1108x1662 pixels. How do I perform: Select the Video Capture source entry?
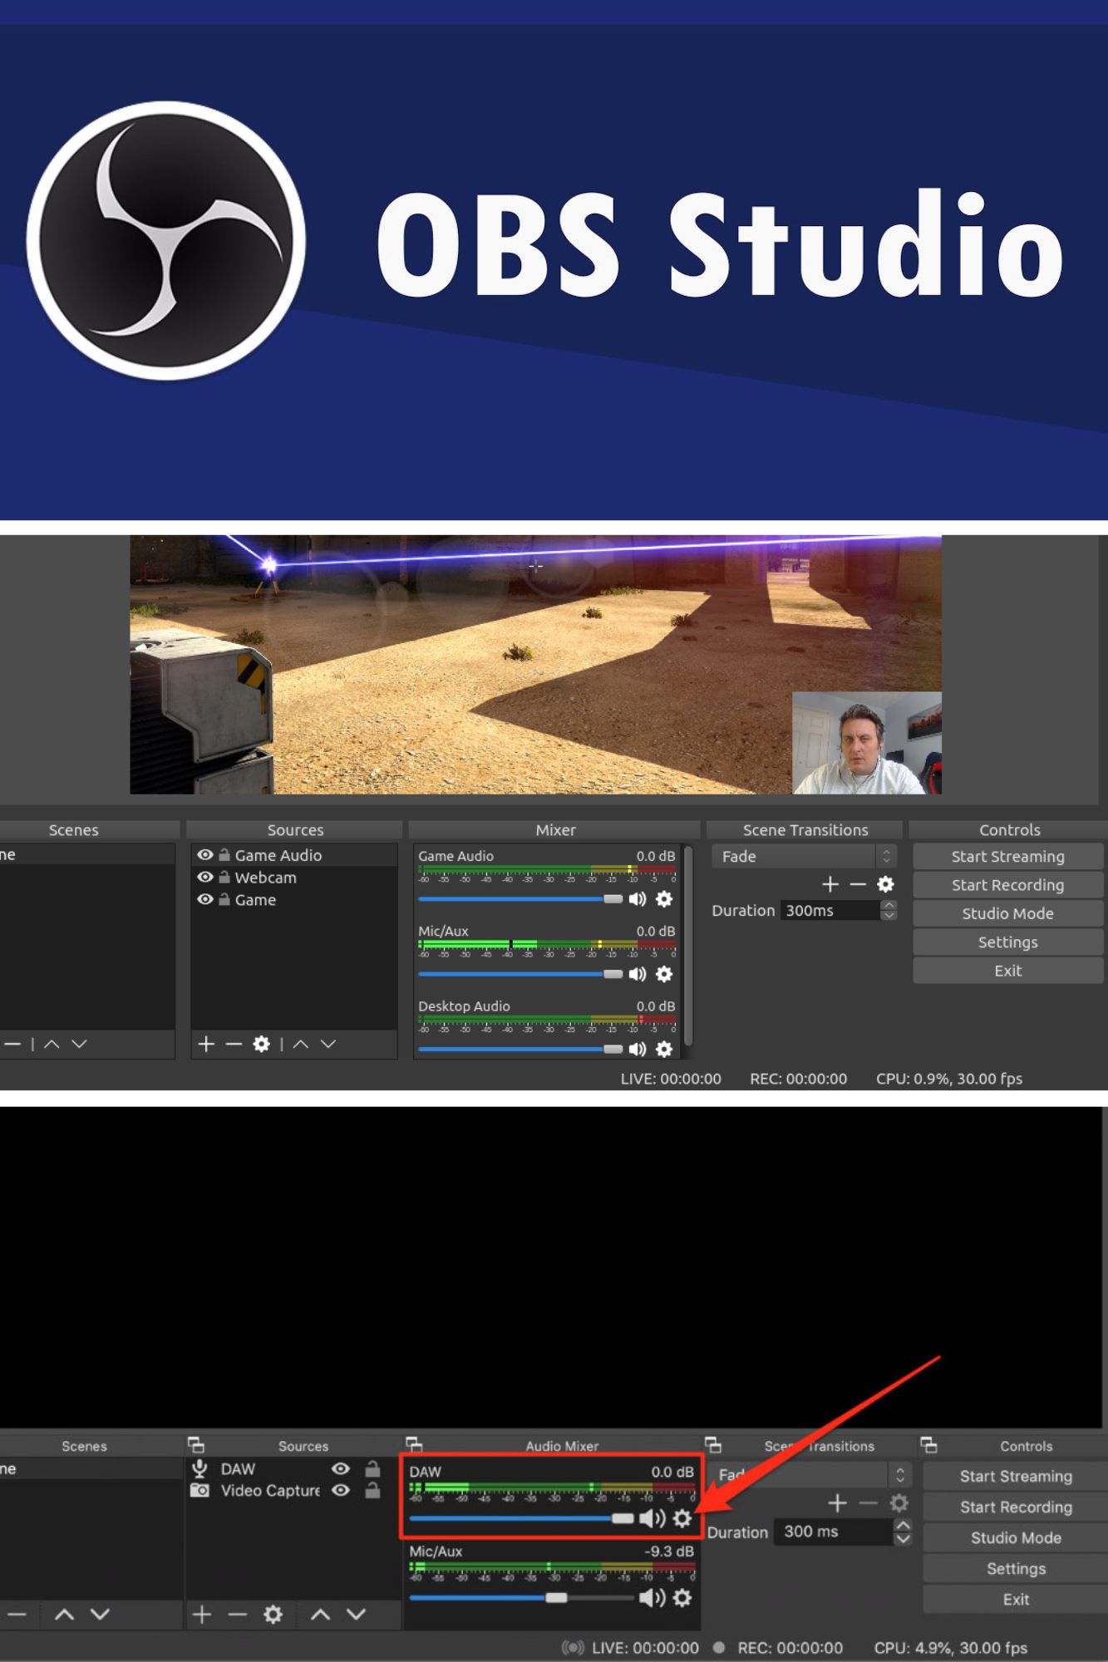tap(269, 1491)
